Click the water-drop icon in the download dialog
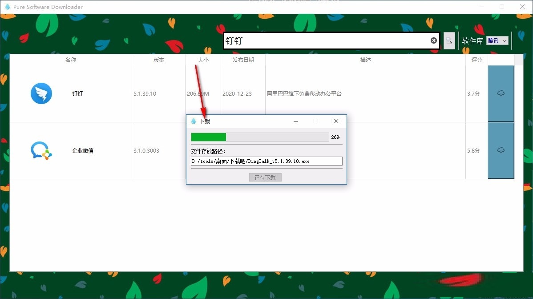 point(194,121)
